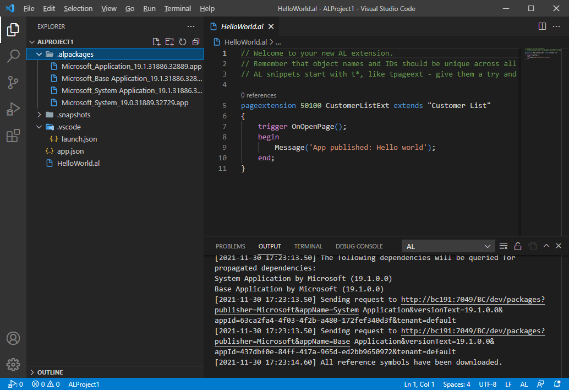Open the Terminal menu
The height and width of the screenshot is (390, 569).
[x=177, y=8]
